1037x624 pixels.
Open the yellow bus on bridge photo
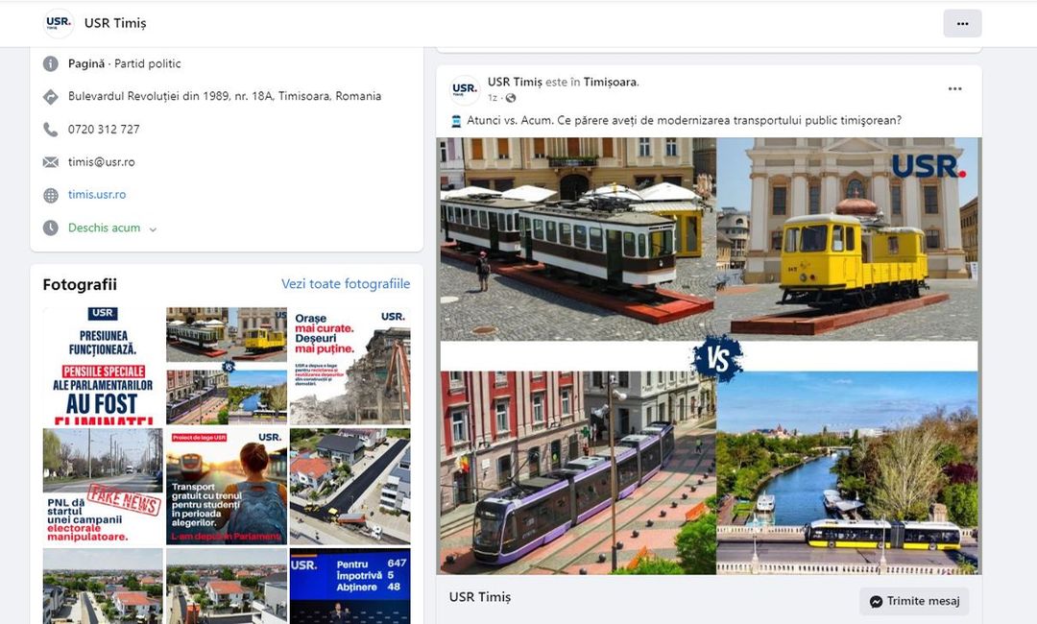pos(847,472)
